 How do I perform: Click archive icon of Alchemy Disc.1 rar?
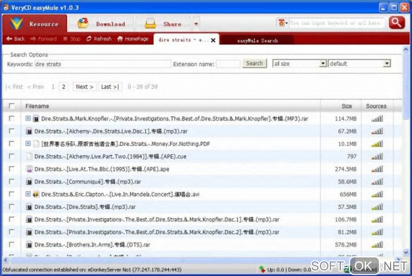tap(29, 131)
